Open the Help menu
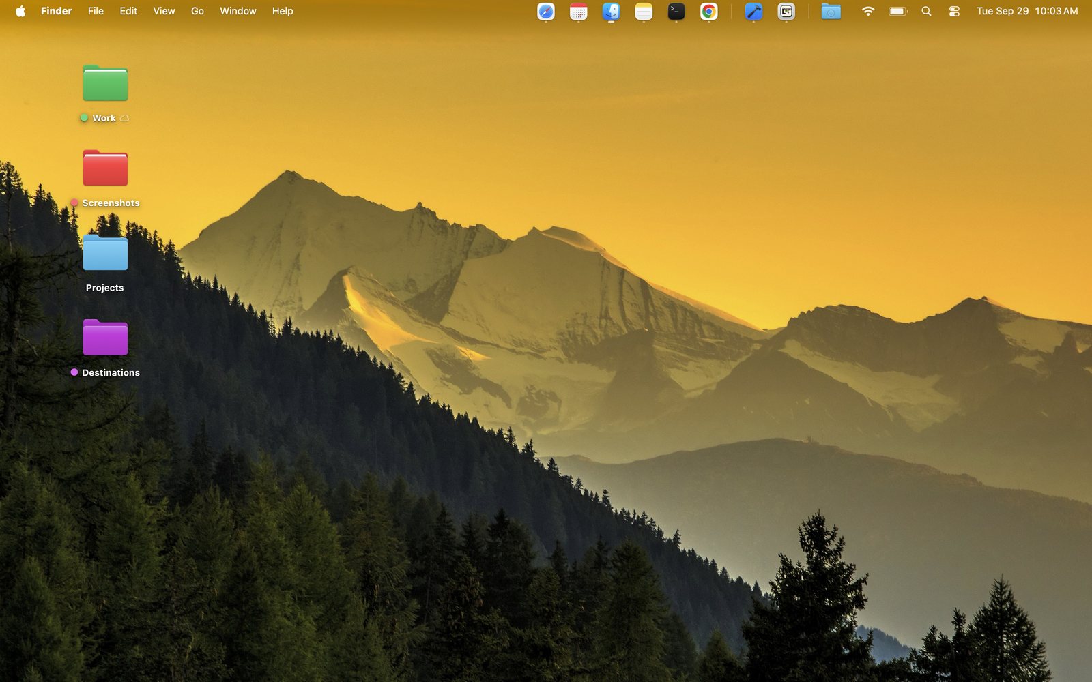Image resolution: width=1092 pixels, height=682 pixels. pos(283,11)
